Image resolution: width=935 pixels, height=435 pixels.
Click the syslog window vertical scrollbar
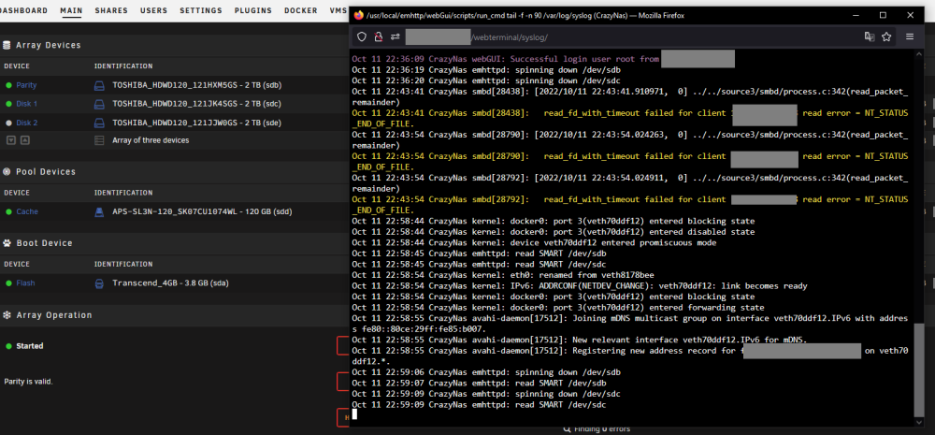(919, 370)
